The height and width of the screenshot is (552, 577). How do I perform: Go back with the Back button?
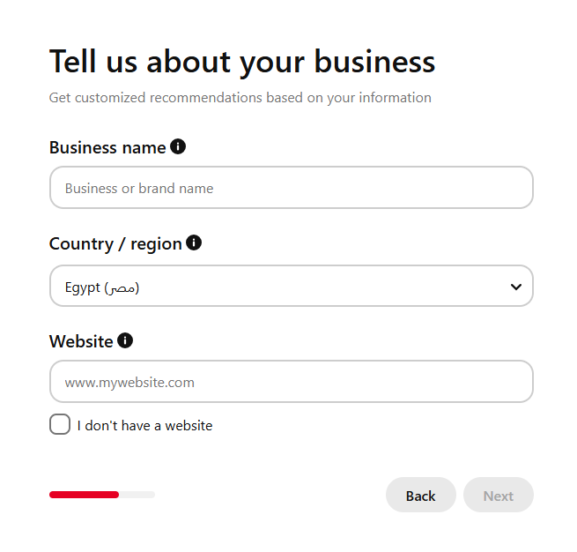420,496
